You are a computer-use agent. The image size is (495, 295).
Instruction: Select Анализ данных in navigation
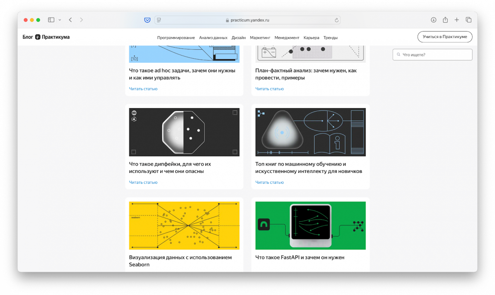coord(213,38)
